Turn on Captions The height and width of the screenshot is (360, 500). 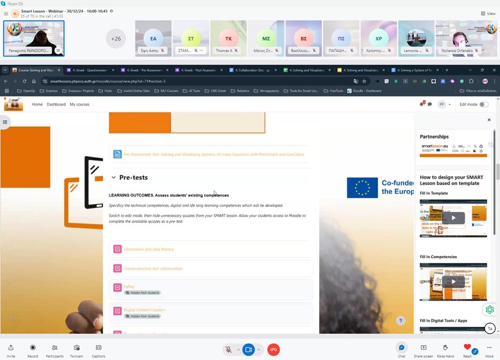tap(99, 348)
